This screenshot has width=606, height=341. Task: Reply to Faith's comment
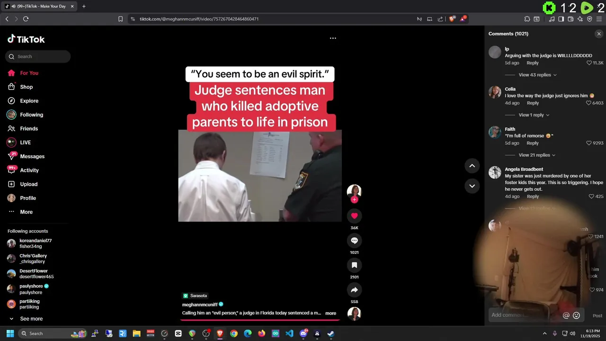pos(533,143)
